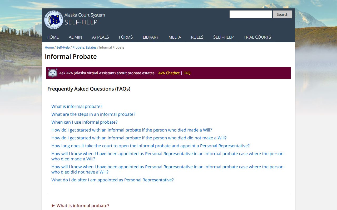
Task: Focus the site search input field
Action: [x=251, y=14]
